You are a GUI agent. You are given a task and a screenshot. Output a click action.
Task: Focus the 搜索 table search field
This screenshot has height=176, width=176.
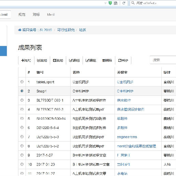[163, 60]
